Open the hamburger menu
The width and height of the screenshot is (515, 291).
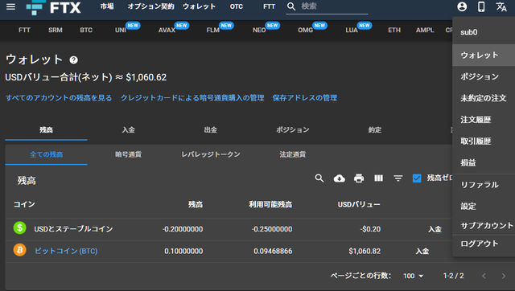[10, 6]
